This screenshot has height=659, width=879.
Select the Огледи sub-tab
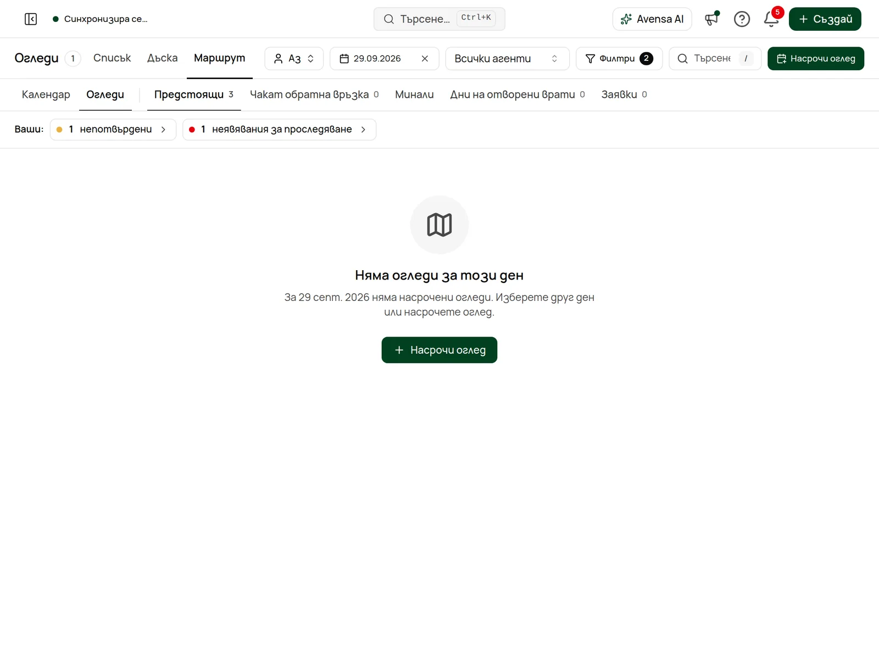(105, 94)
